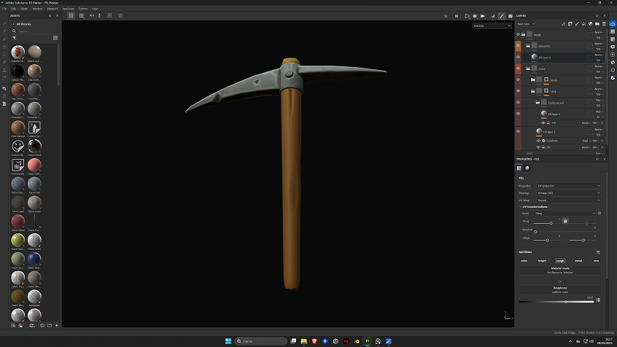Click the Material mode button

pyautogui.click(x=559, y=270)
